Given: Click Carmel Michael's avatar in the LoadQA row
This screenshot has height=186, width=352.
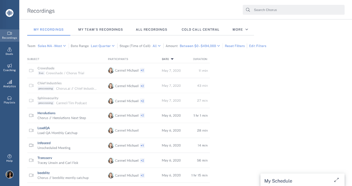Looking at the screenshot, I should 111,130.
